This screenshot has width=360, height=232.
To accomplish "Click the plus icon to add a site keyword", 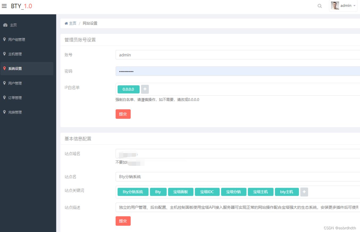I will coord(304,192).
